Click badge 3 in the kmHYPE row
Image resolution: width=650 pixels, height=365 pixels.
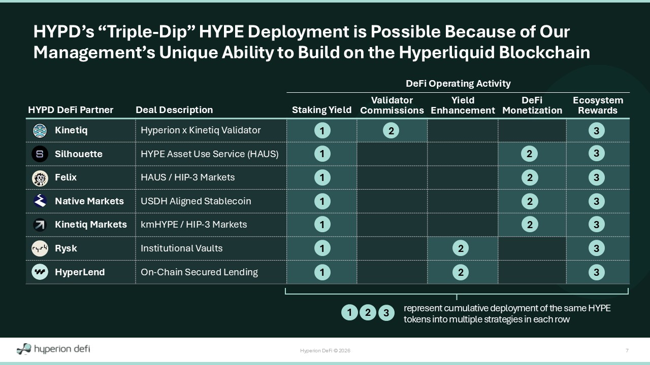click(597, 225)
